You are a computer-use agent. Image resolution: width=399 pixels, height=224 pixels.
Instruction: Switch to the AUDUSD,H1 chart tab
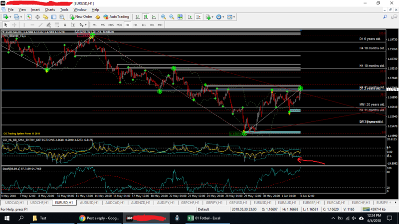tap(89, 203)
